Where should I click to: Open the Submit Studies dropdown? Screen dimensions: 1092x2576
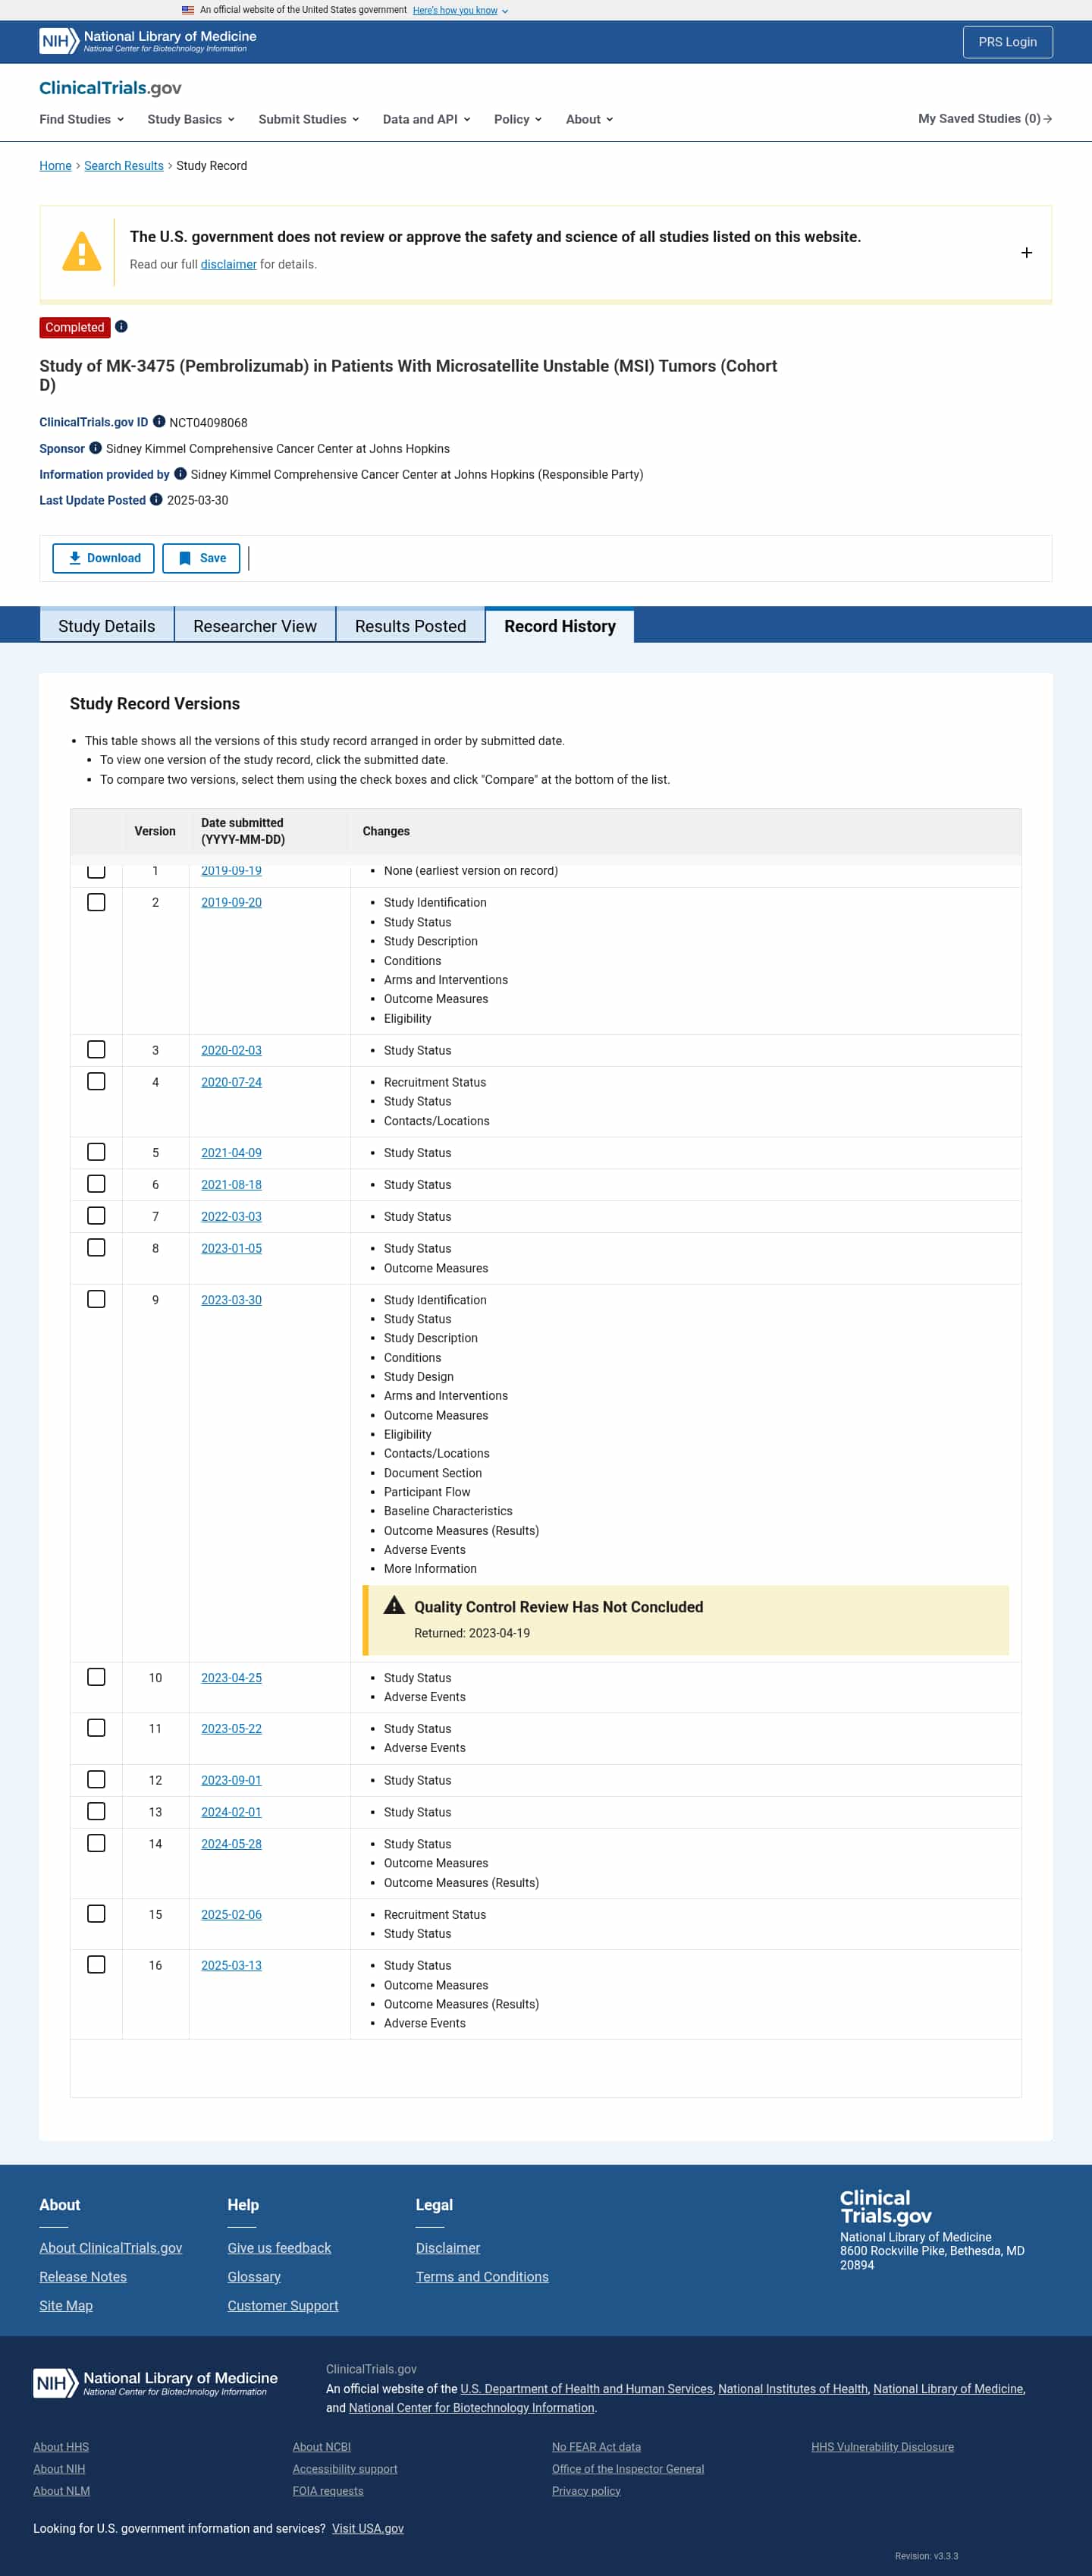pos(309,119)
